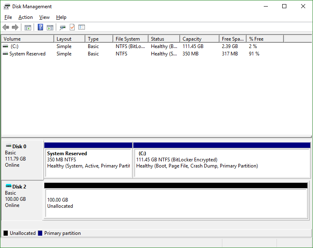Select the (C:) volume row in list

coord(14,46)
